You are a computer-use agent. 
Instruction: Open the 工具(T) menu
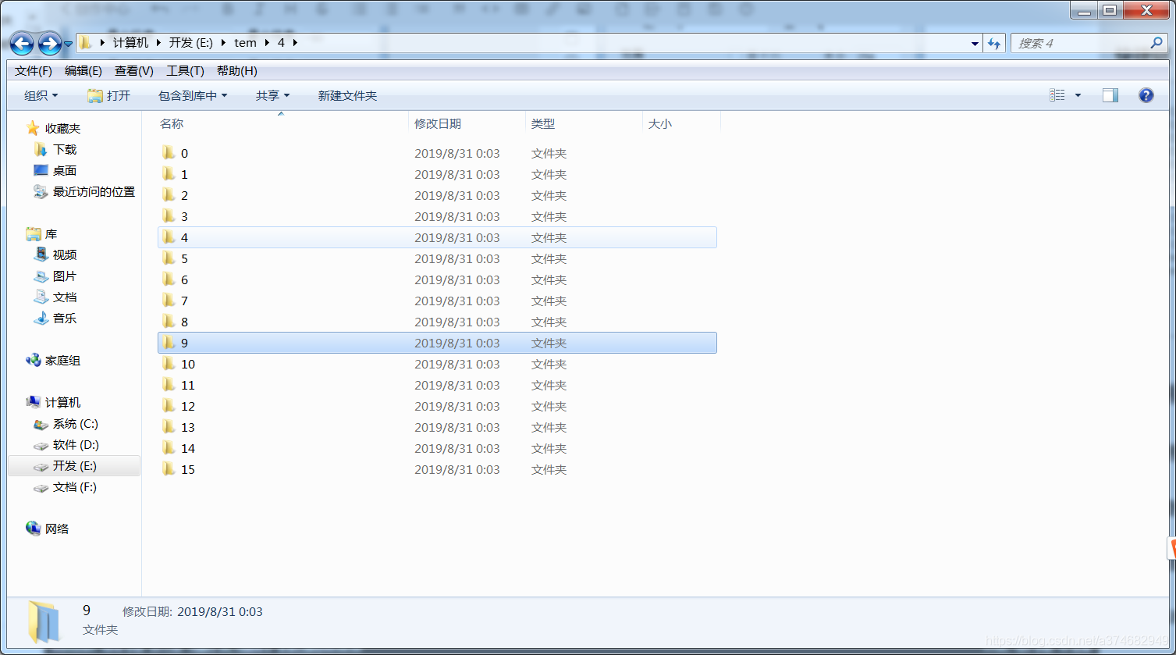coord(185,71)
